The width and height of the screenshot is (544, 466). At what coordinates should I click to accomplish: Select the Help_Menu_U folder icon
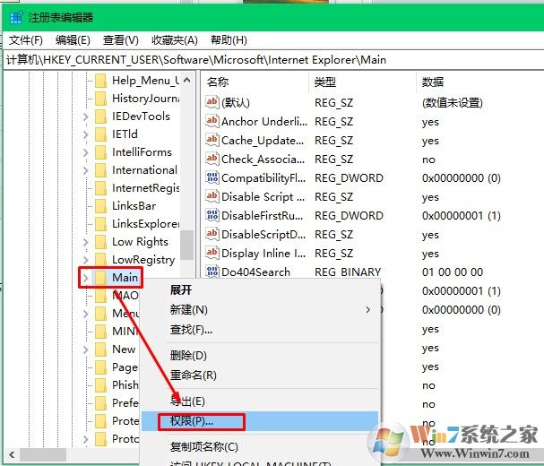100,81
